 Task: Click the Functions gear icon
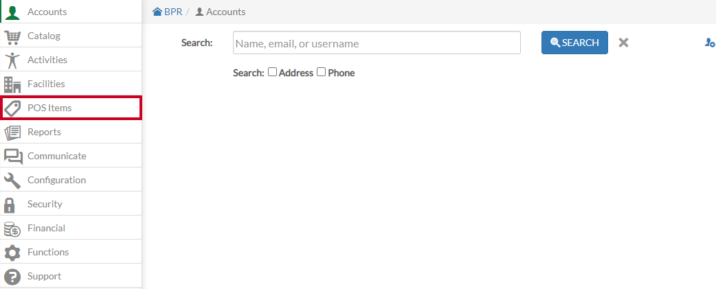pos(12,253)
